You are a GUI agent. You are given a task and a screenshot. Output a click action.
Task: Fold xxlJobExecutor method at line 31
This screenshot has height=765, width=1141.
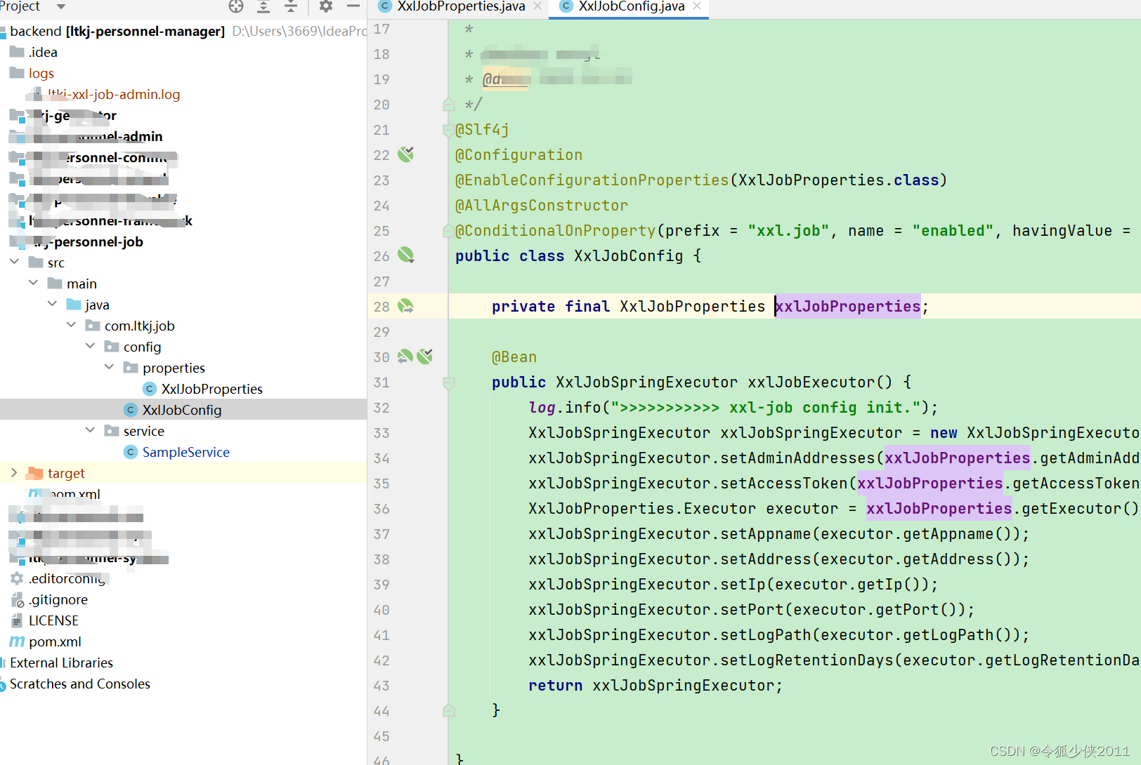pos(448,382)
